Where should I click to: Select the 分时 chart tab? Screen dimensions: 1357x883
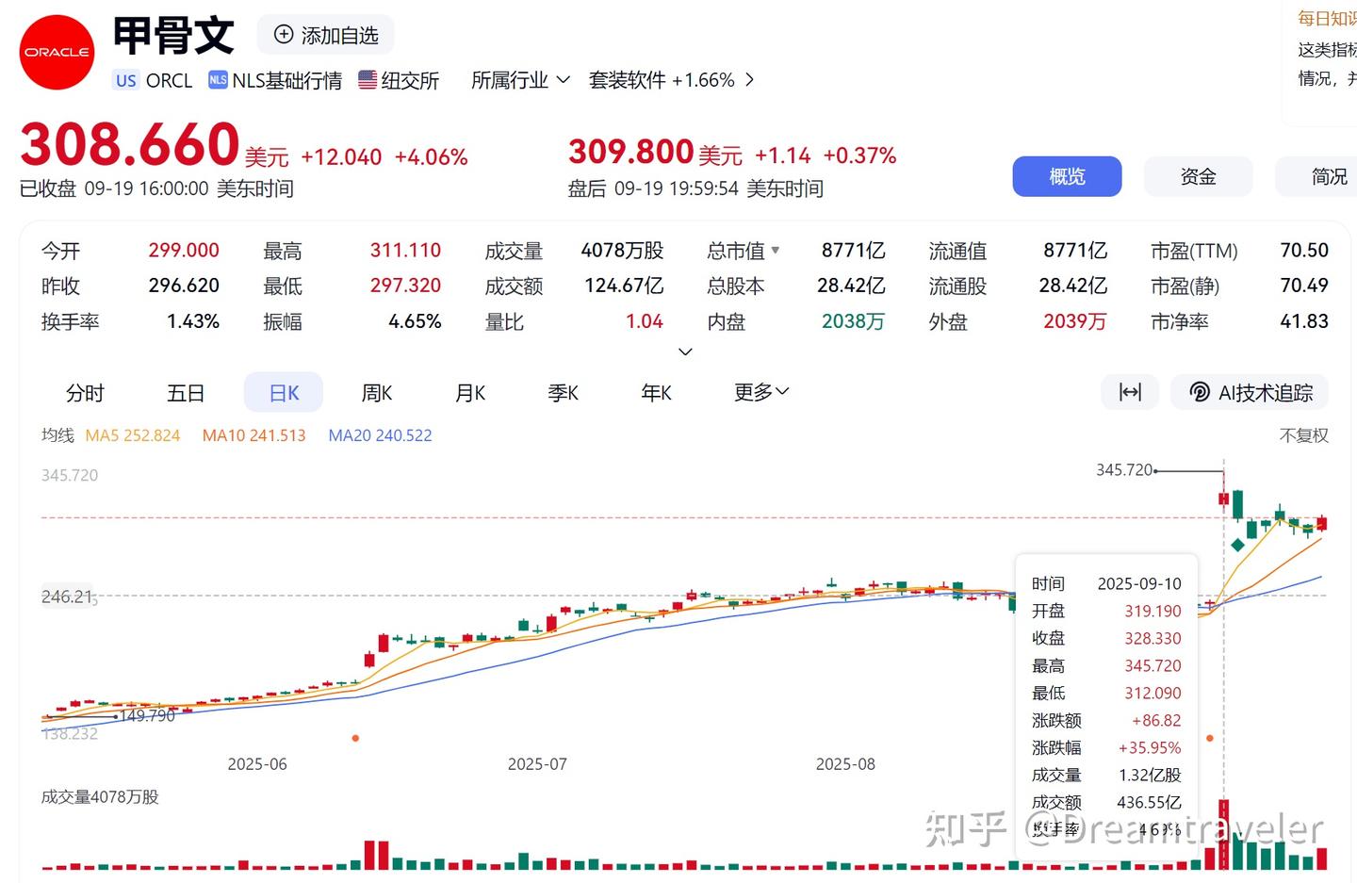85,393
